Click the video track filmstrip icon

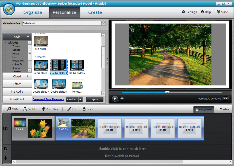click(5, 129)
